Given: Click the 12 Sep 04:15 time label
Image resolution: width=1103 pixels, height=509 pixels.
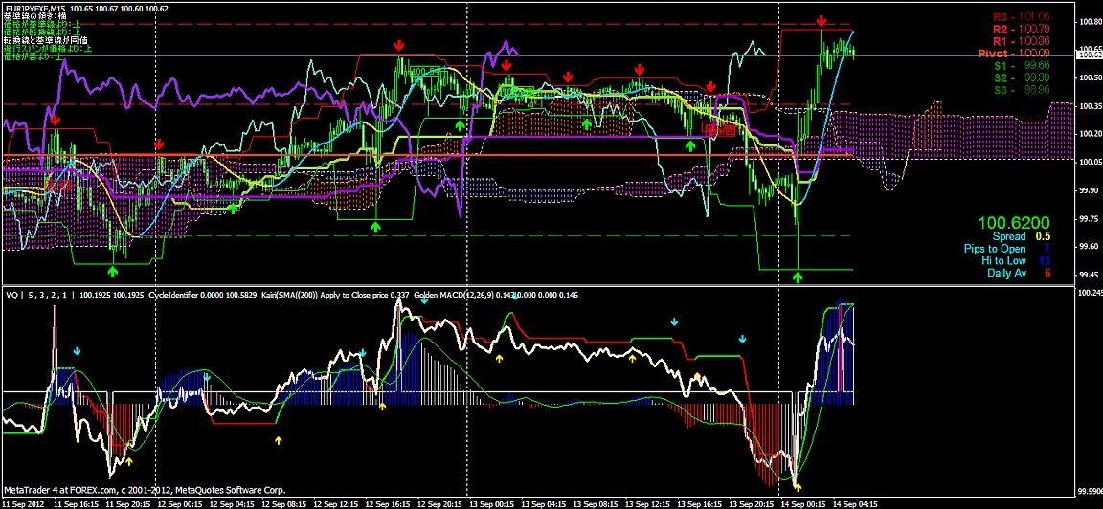Looking at the screenshot, I should pyautogui.click(x=233, y=504).
